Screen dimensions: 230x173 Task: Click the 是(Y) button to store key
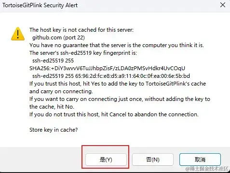click(106, 160)
